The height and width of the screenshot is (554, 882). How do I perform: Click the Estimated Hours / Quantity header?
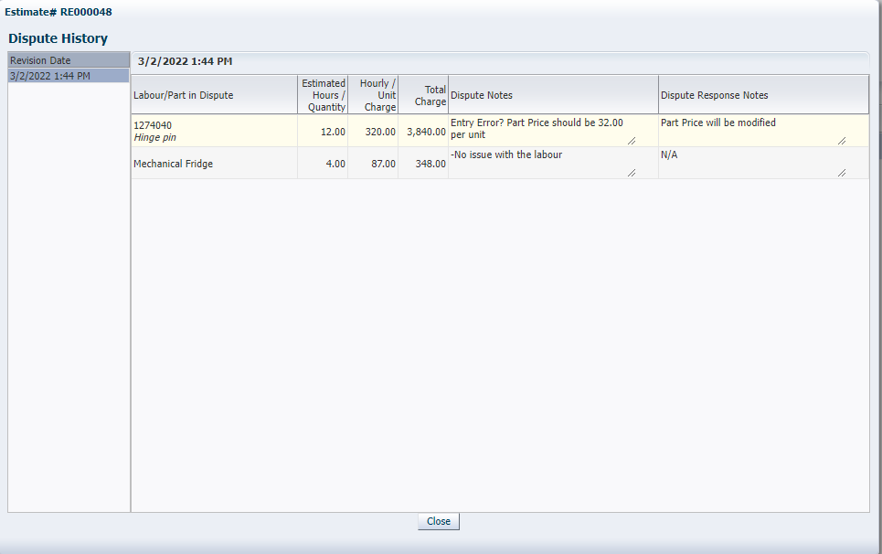tap(323, 95)
